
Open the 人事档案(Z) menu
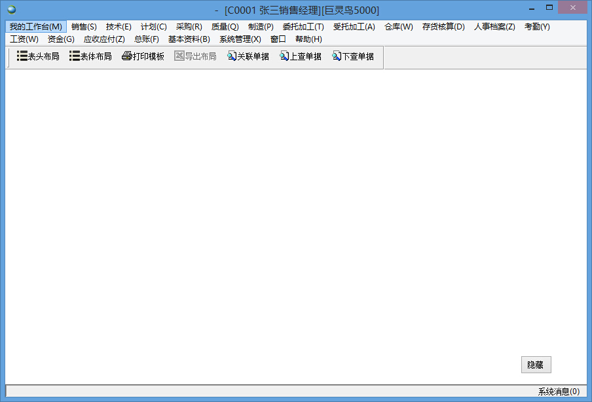tap(494, 27)
